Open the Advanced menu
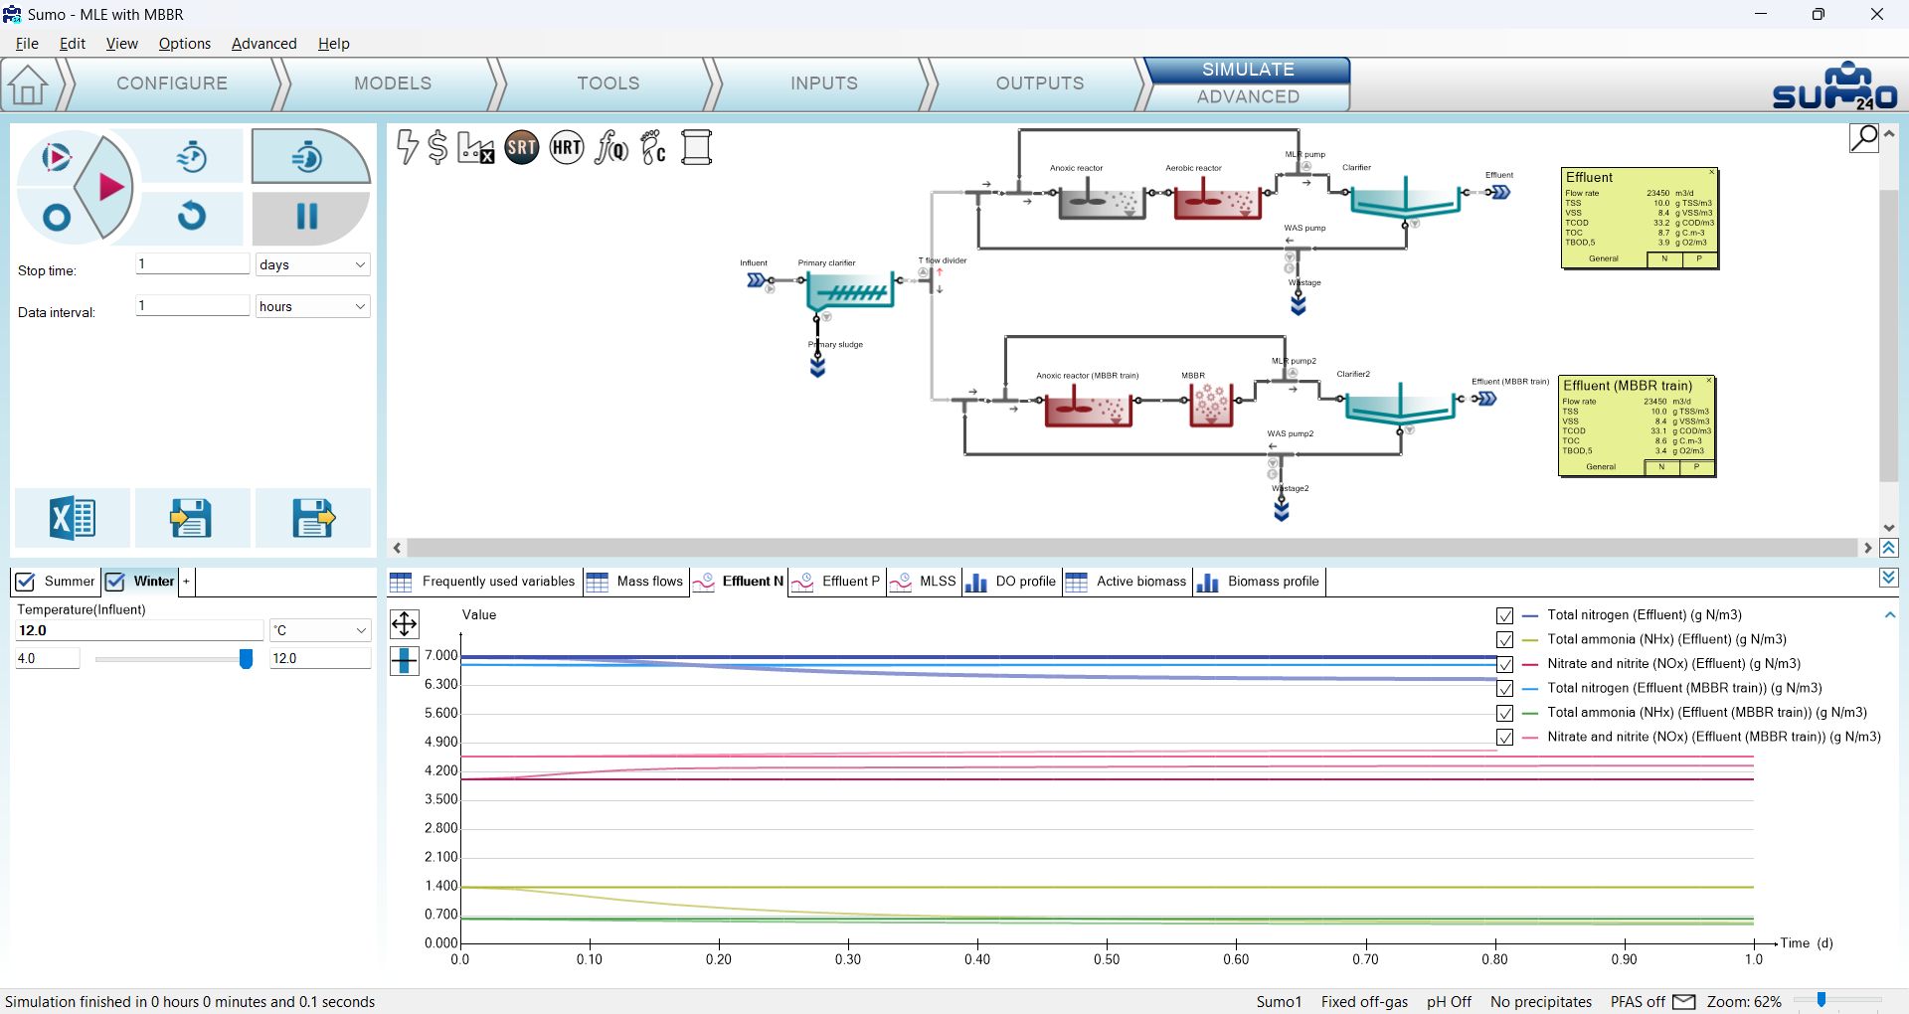 click(263, 44)
